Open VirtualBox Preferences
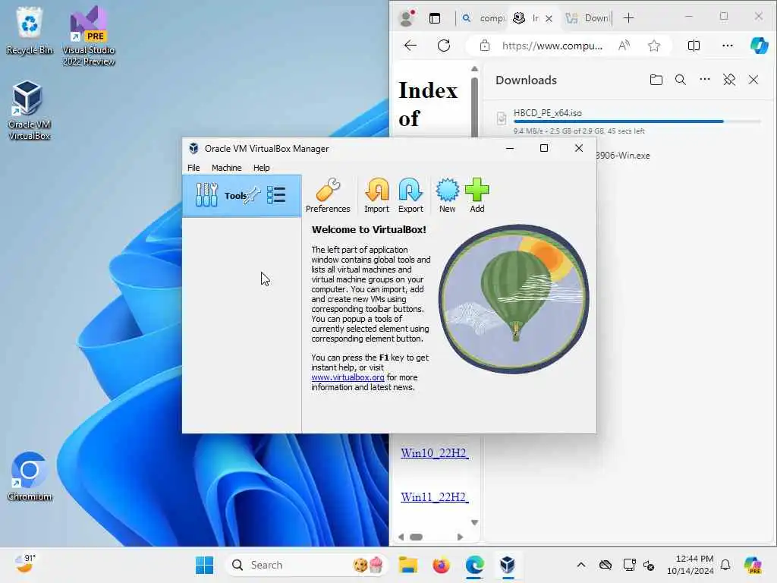 pyautogui.click(x=328, y=195)
